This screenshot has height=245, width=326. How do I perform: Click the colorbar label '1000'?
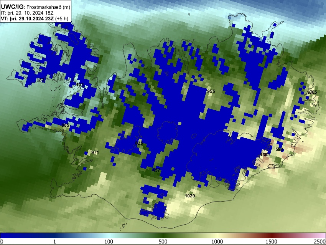[x=217, y=242]
